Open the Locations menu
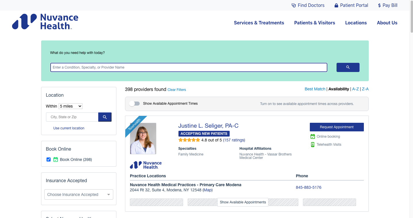Screen dimensions: 413x218 click(x=356, y=23)
